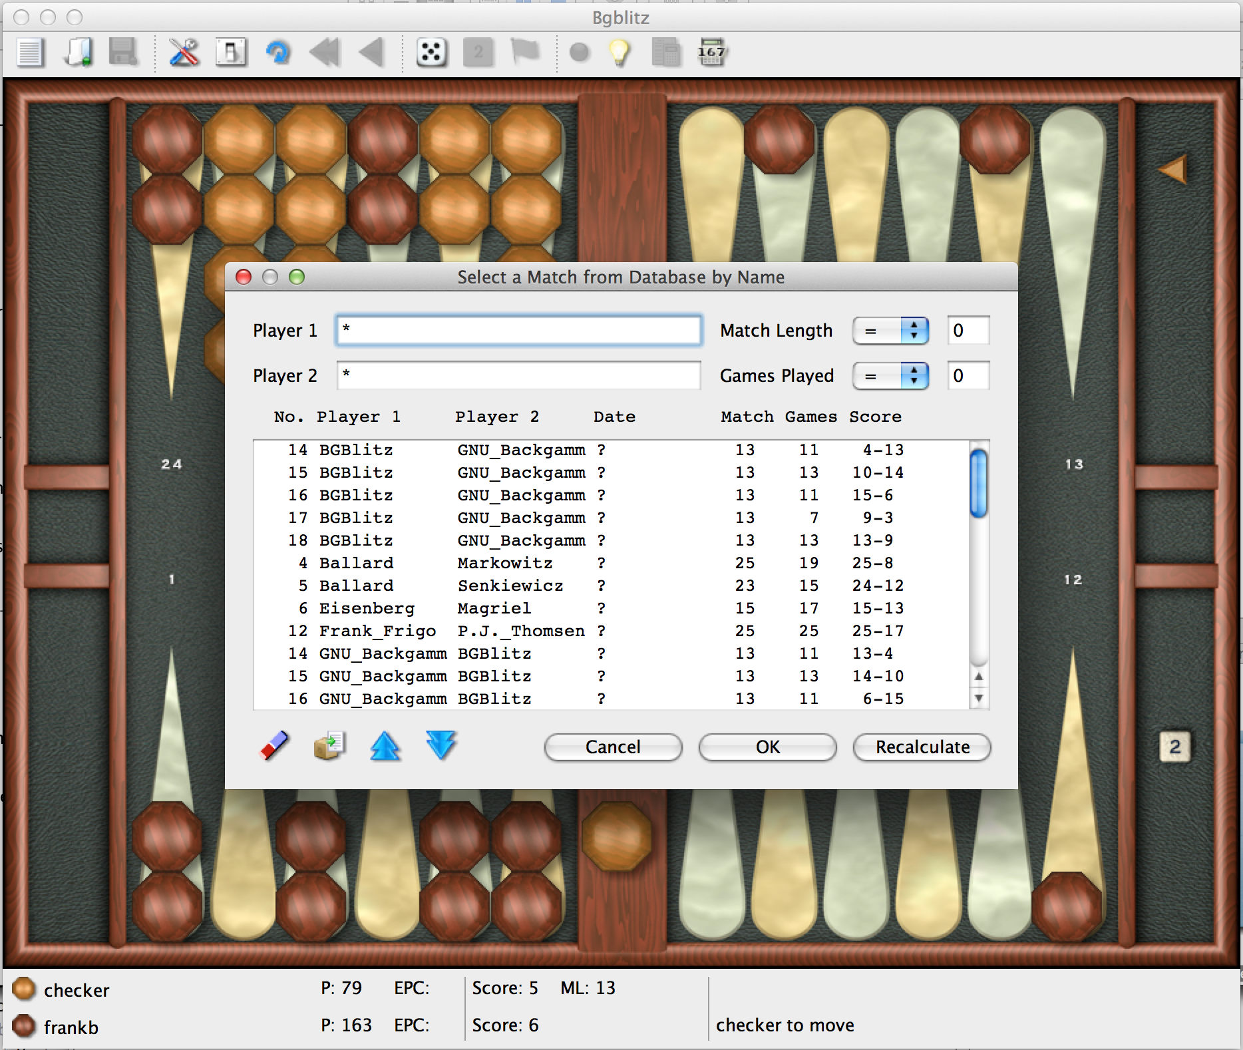Click the Games Played value field
1243x1050 pixels.
click(x=968, y=376)
